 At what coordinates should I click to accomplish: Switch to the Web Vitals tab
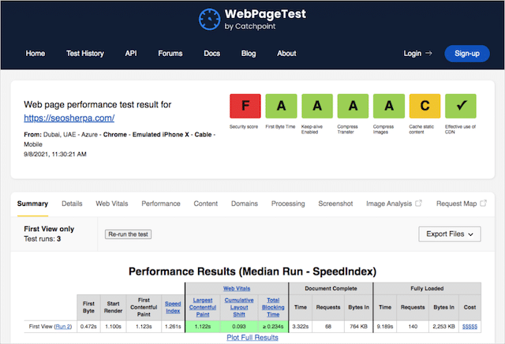coord(112,204)
